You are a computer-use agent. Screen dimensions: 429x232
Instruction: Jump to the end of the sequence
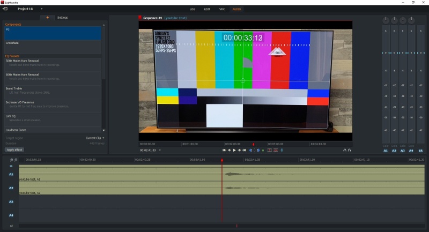tap(244, 151)
